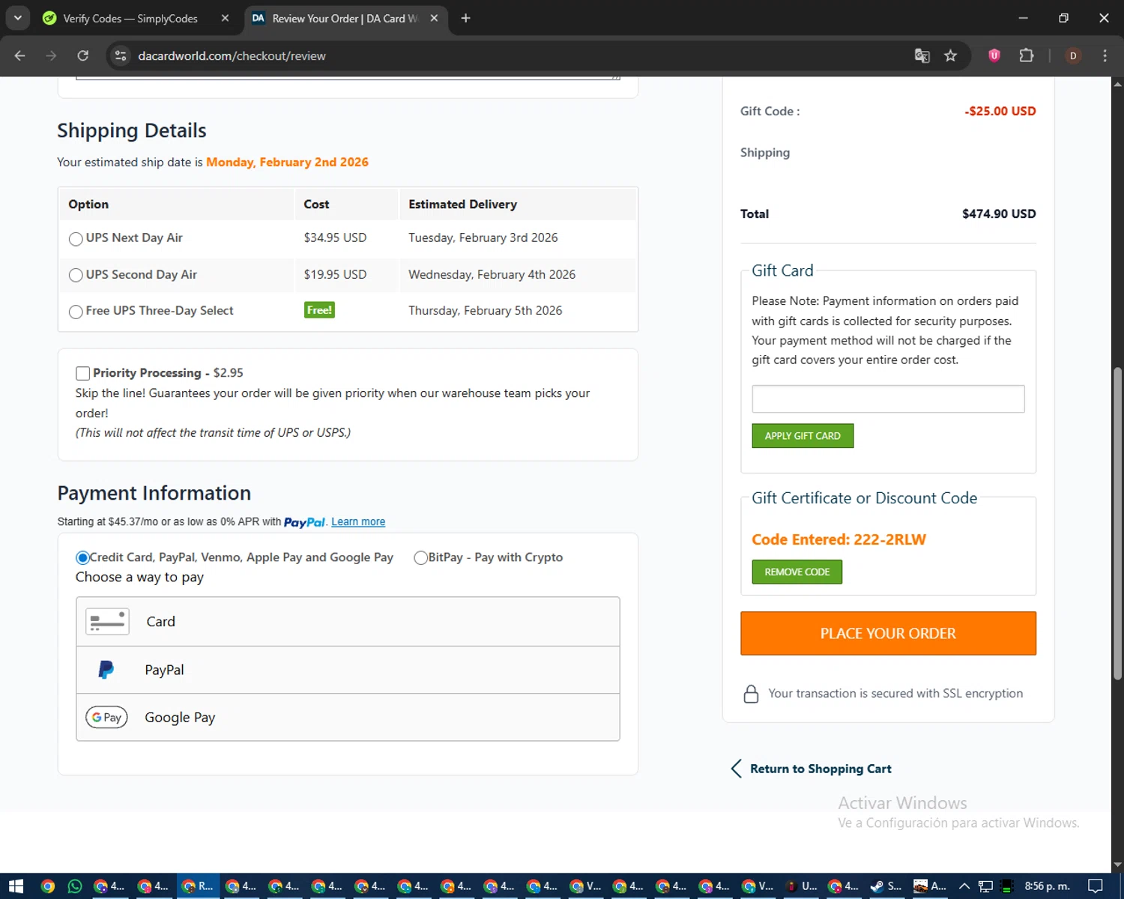Image resolution: width=1124 pixels, height=899 pixels.
Task: Choose Google Pay as the way to pay
Action: [348, 717]
